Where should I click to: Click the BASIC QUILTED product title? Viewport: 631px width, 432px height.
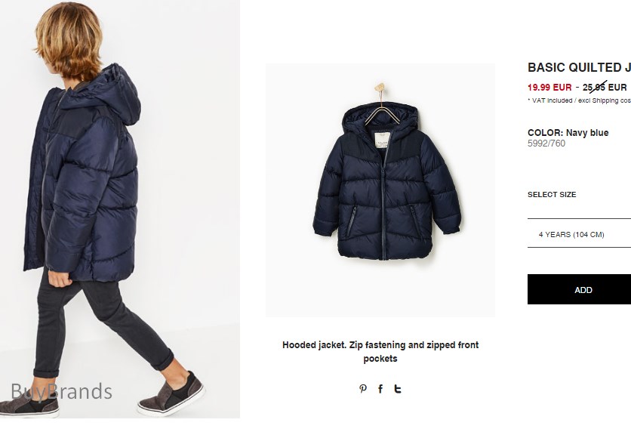tap(579, 67)
